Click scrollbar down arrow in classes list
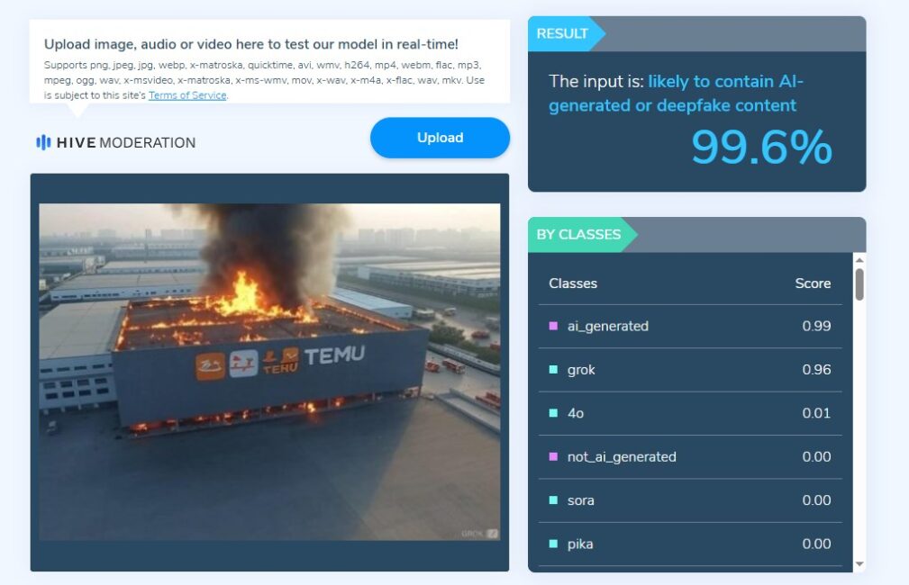The width and height of the screenshot is (909, 585). (x=859, y=564)
